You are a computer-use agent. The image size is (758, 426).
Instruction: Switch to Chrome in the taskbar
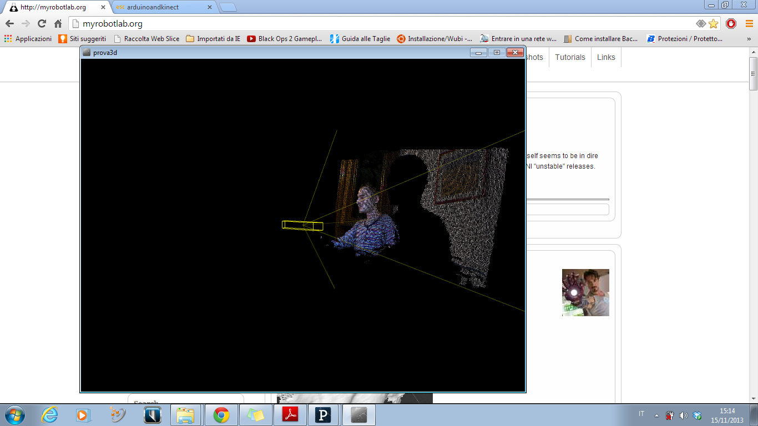click(x=221, y=415)
